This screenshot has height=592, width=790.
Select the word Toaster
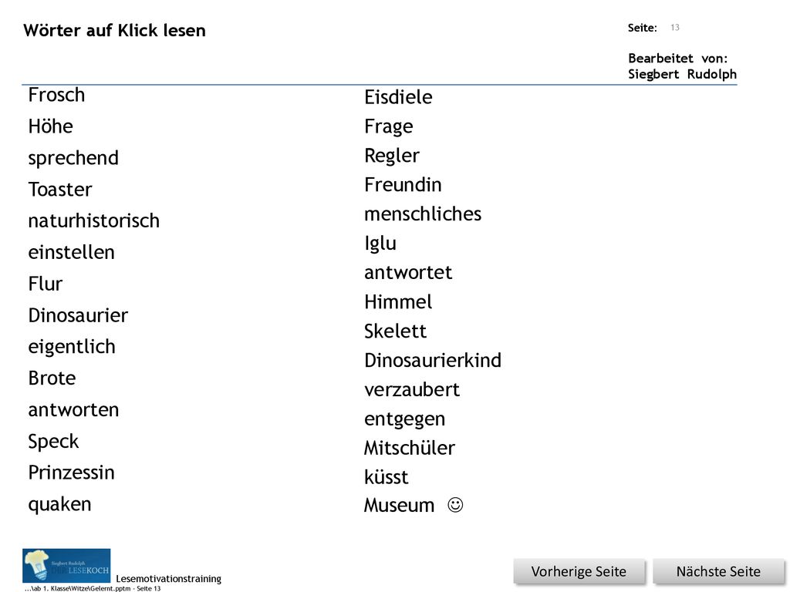click(x=60, y=190)
